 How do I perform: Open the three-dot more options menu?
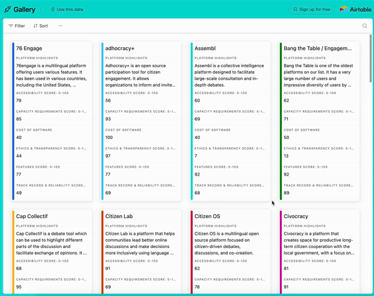tap(60, 26)
